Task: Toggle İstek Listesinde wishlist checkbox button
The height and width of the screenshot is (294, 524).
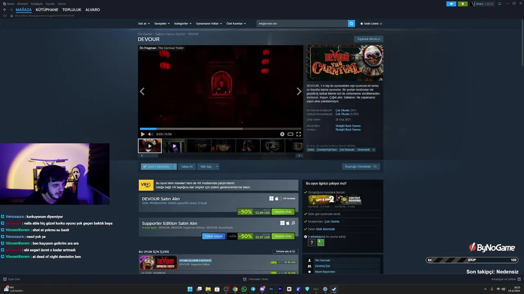Action: coord(156,167)
